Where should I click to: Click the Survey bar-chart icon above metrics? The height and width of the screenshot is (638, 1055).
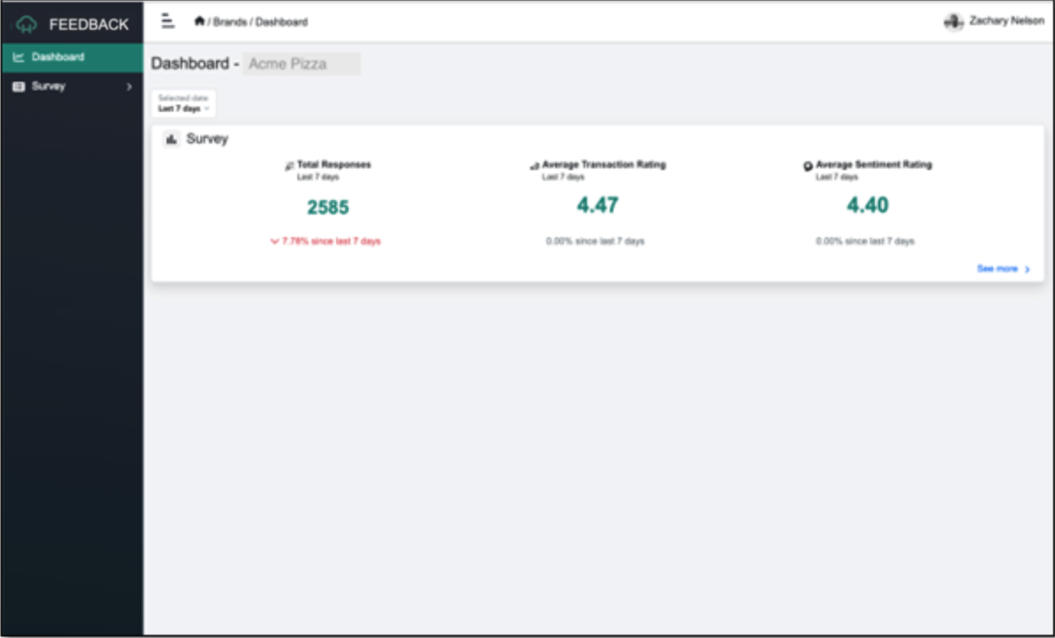click(171, 139)
